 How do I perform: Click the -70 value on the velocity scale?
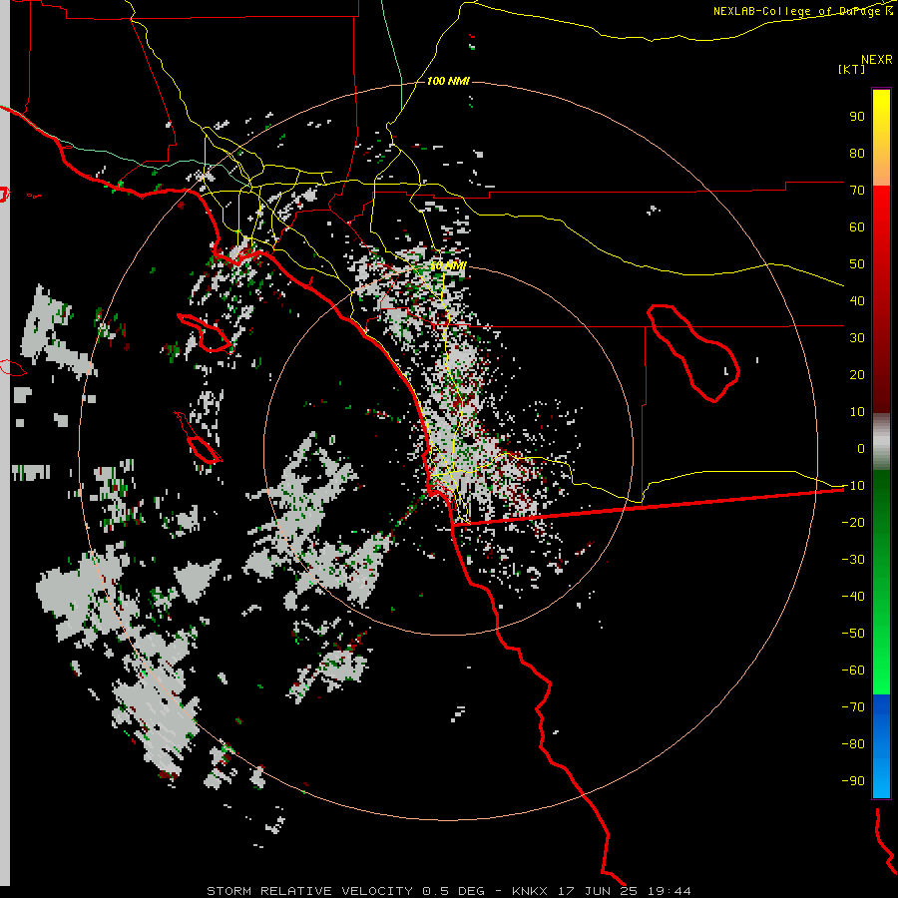pos(853,707)
